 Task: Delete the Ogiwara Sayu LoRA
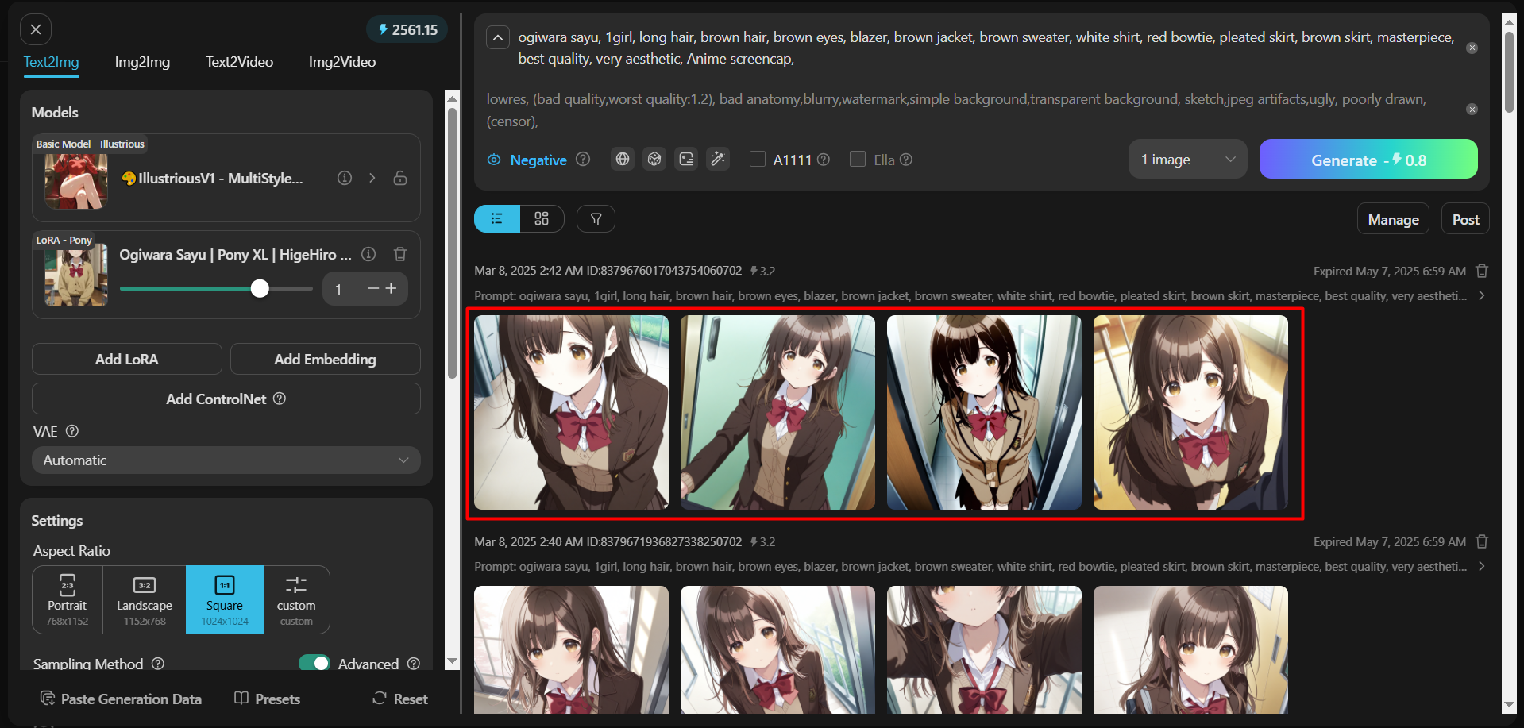tap(400, 254)
